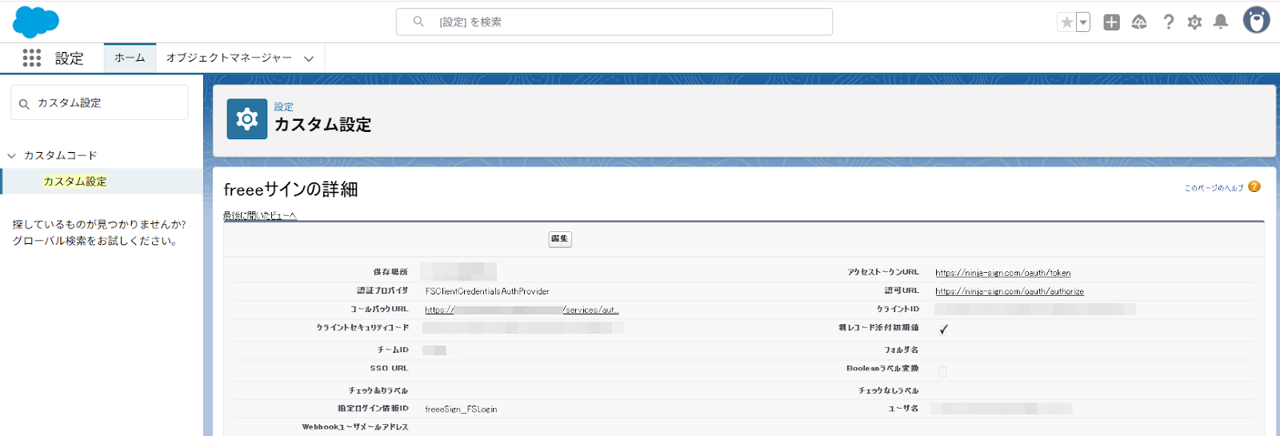Switch to the オブジェクトマネージャー tab
This screenshot has height=436, width=1280.
229,58
